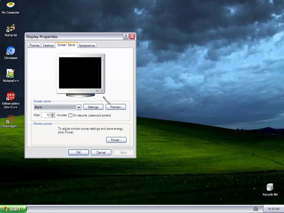Open Chromium desktop shortcut
284x213 pixels.
coord(11,53)
